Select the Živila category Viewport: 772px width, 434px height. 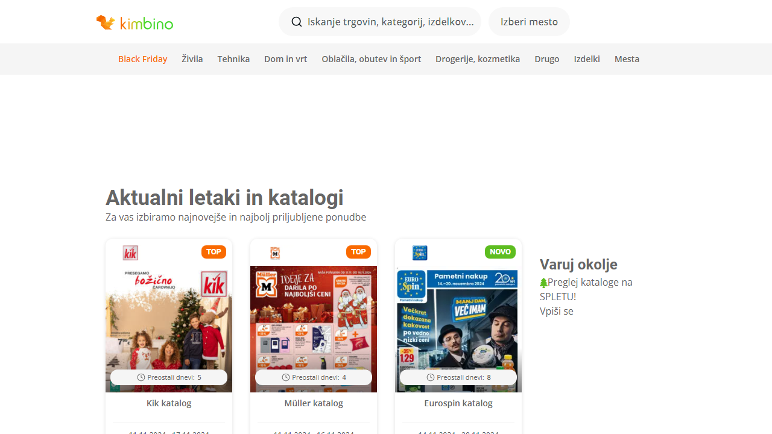(x=192, y=59)
